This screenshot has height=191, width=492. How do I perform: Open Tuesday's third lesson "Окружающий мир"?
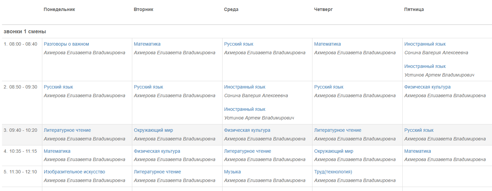pyautogui.click(x=153, y=130)
